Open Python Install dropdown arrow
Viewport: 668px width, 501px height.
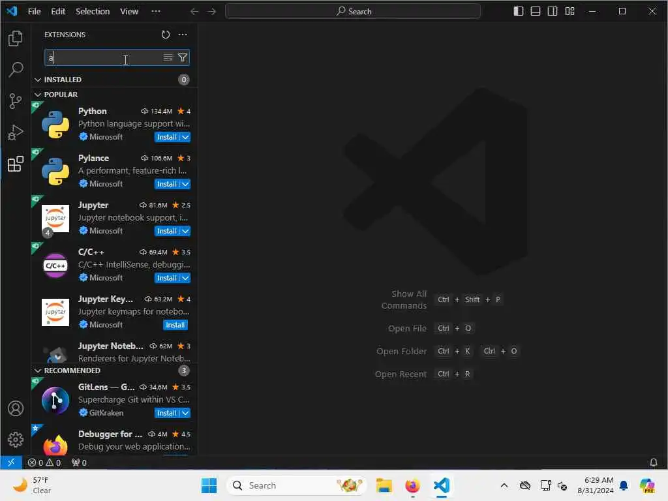click(185, 137)
